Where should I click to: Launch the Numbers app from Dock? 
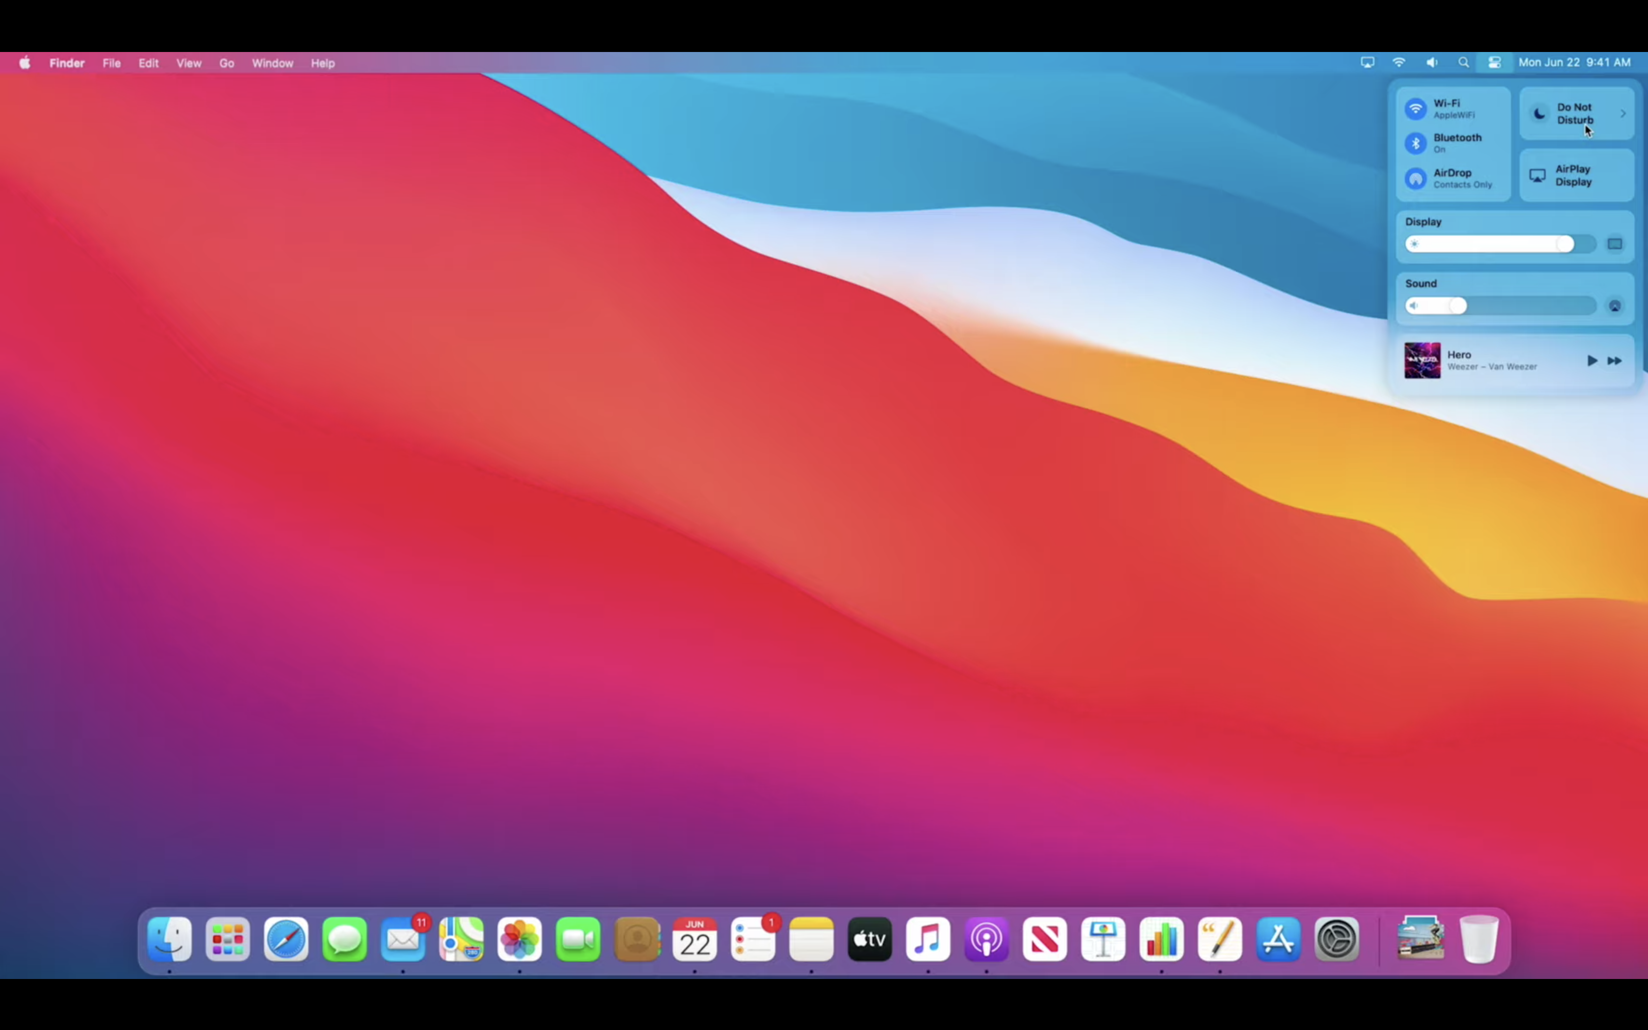(1161, 939)
